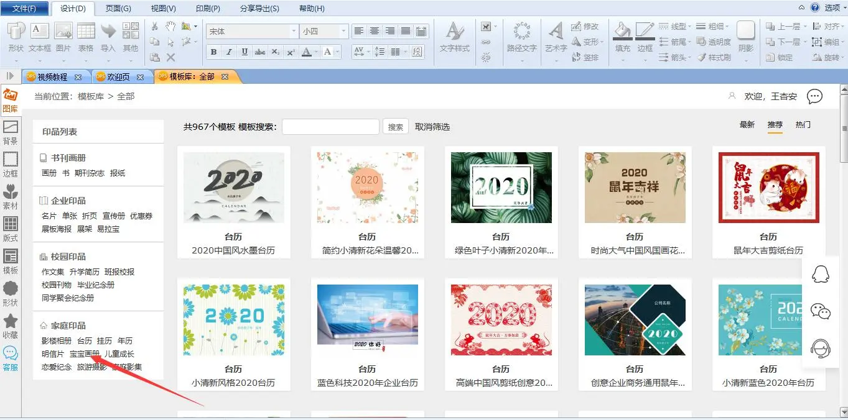Click the 路径文字 path text icon
The width and height of the screenshot is (848, 420).
pyautogui.click(x=521, y=37)
